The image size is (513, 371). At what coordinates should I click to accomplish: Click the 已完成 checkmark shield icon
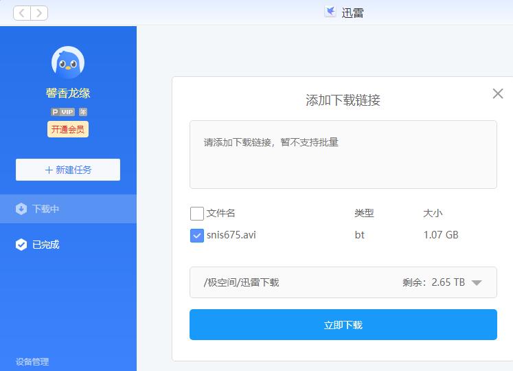point(21,245)
